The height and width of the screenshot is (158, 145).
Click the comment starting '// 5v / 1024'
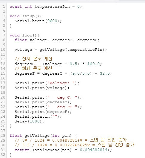[x=70, y=140]
